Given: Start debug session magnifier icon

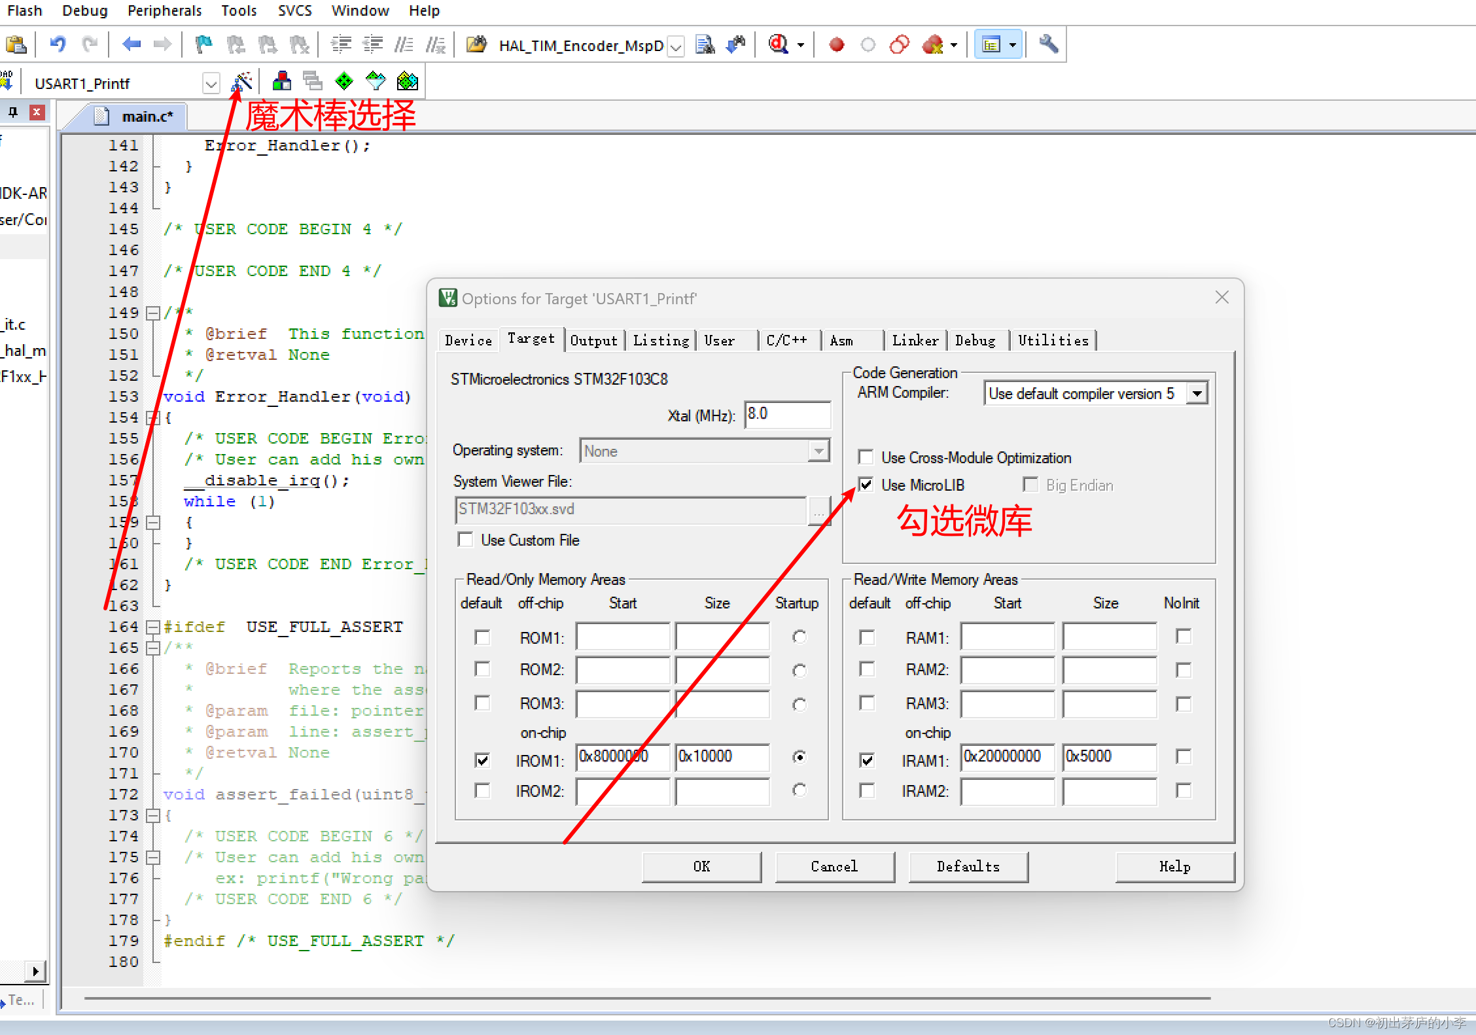Looking at the screenshot, I should click(778, 44).
